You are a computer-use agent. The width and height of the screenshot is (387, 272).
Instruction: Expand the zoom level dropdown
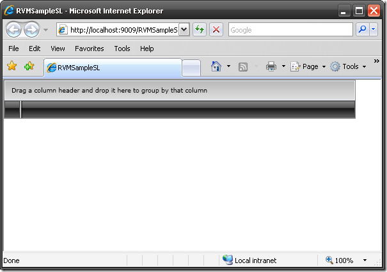(365, 261)
